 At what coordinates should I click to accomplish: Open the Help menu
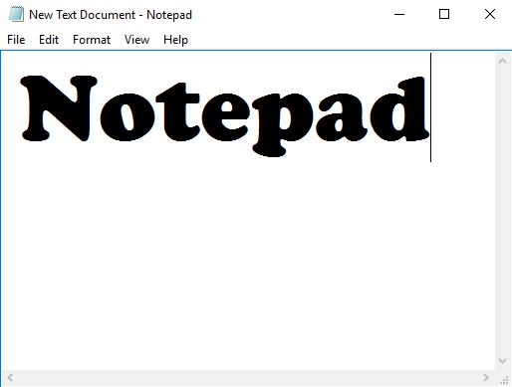pos(175,40)
